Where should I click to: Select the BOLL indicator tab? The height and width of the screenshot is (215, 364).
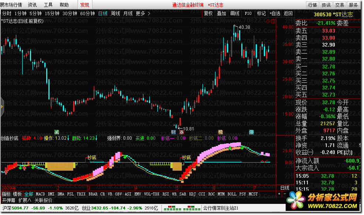pyautogui.click(x=232, y=194)
